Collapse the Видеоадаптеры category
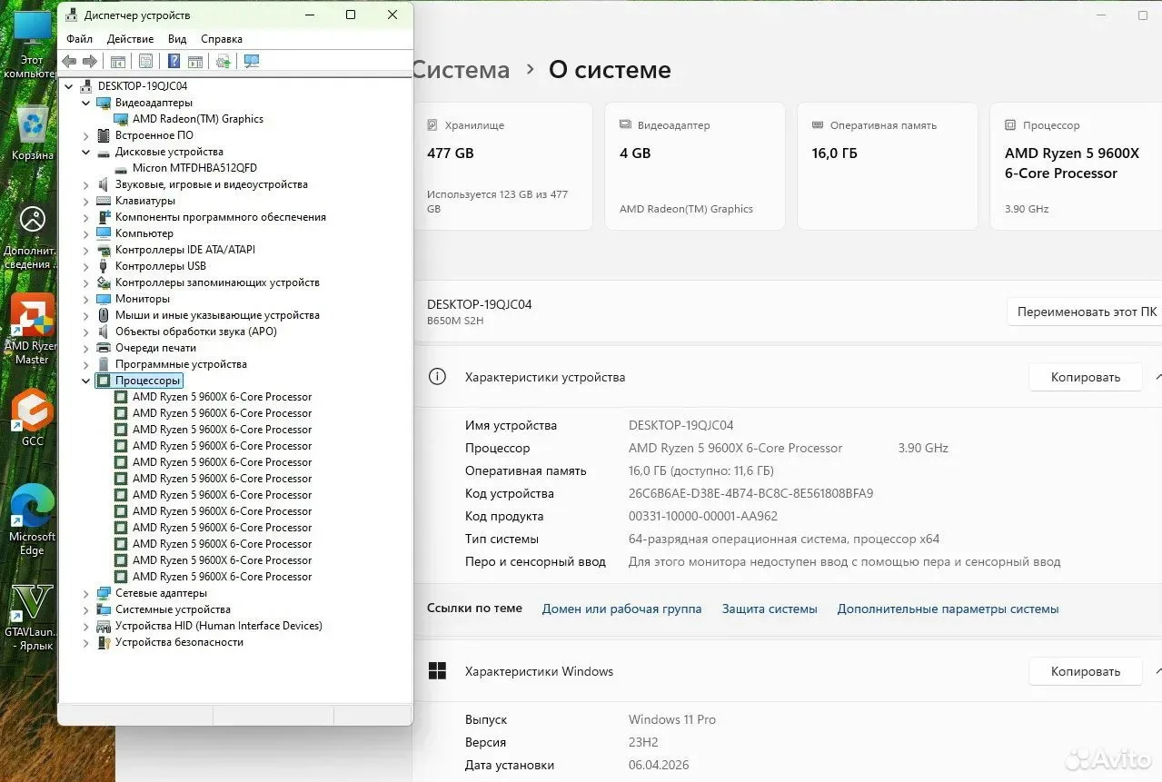 pyautogui.click(x=86, y=103)
